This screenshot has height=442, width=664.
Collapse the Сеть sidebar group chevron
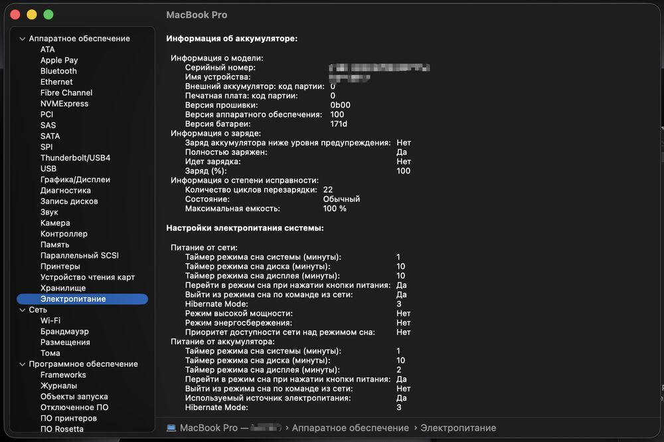23,310
